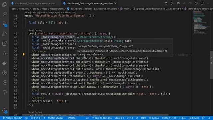The width and height of the screenshot is (213, 120).
Task: Open the 'datasources' breadcrumb folder
Action: [57, 9]
